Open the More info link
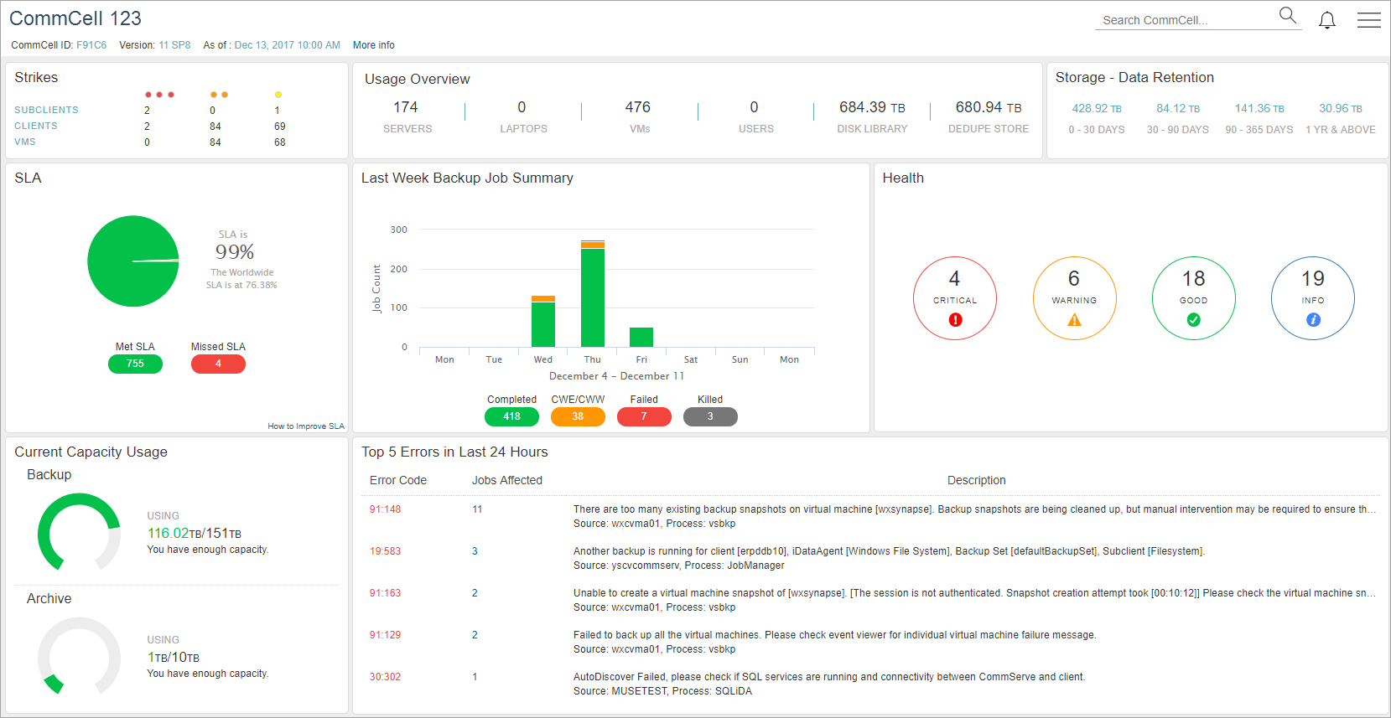This screenshot has width=1391, height=718. [373, 45]
